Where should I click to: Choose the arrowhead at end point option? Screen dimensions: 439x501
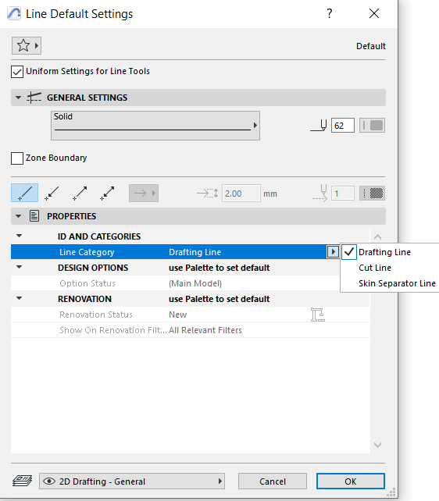[x=80, y=193]
